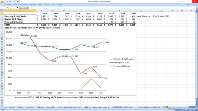Undo the last action
The width and height of the screenshot is (198, 111).
10,2
